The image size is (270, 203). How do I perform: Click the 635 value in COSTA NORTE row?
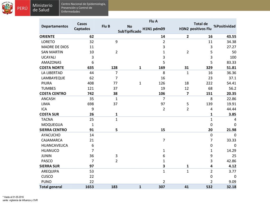tap(91, 68)
